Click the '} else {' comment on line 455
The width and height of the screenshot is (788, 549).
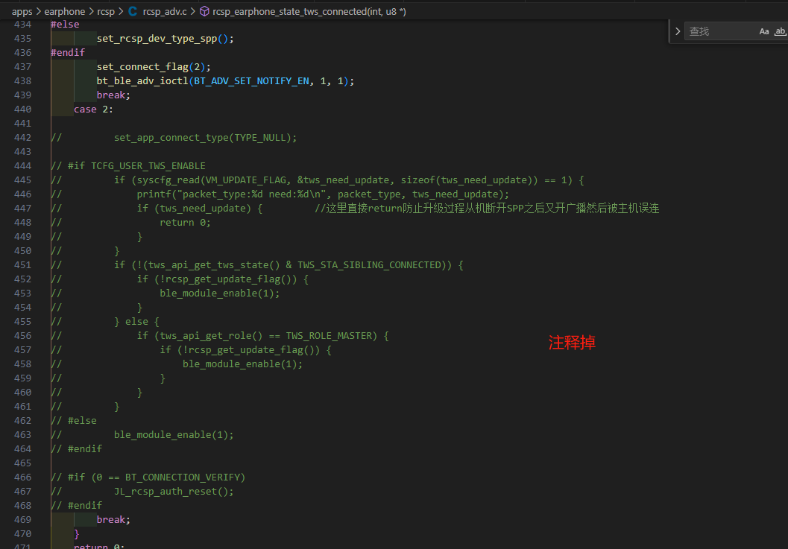coord(136,322)
